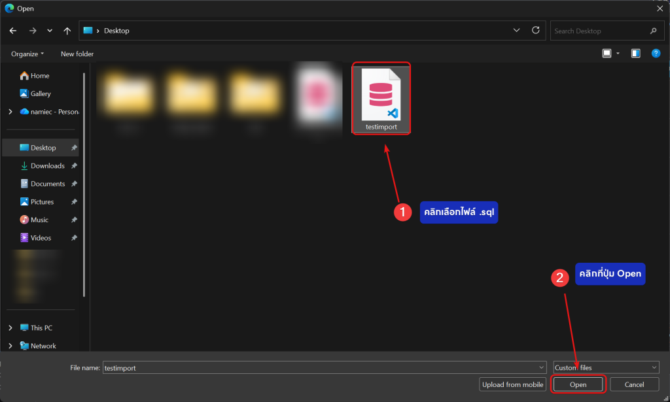Click the Back navigation arrow

13,31
